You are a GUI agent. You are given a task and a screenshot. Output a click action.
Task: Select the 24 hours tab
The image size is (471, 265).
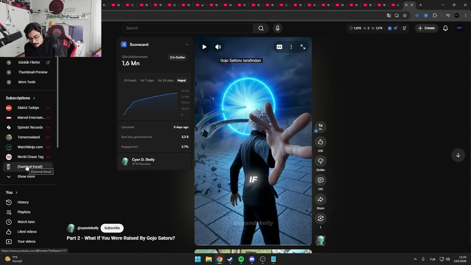pyautogui.click(x=130, y=80)
